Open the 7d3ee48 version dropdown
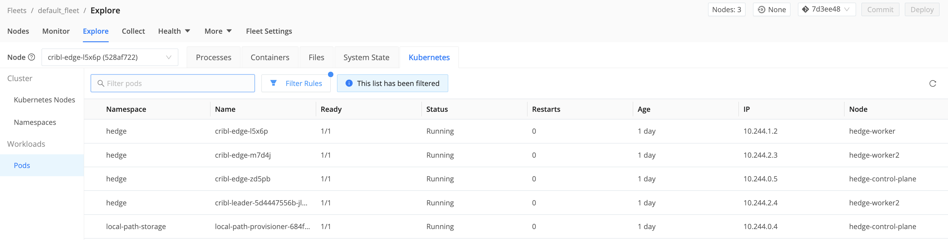Image resolution: width=948 pixels, height=240 pixels. [827, 10]
